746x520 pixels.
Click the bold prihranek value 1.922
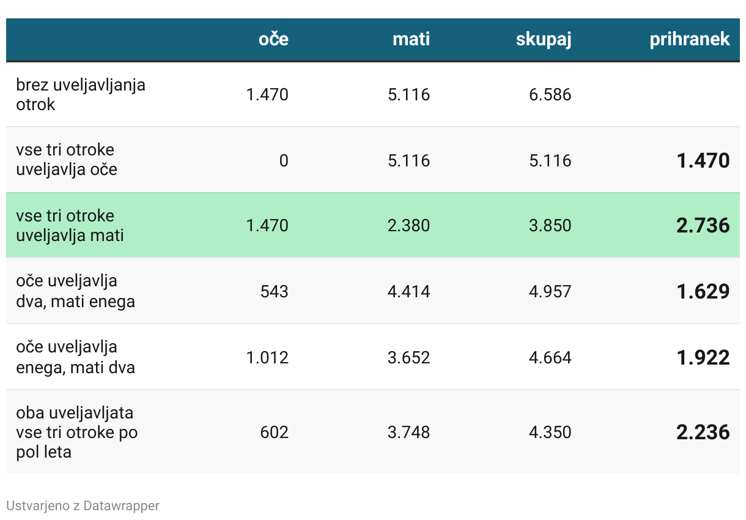703,358
